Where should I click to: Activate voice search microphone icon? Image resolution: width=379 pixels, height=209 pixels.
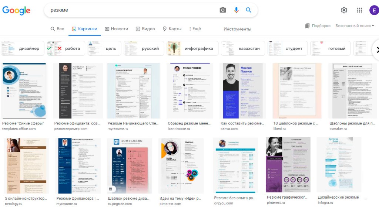[236, 10]
